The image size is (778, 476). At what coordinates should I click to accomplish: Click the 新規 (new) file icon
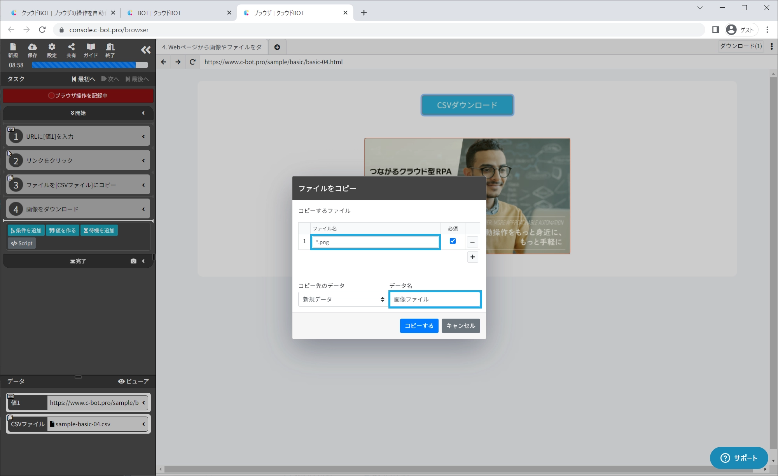click(x=13, y=50)
